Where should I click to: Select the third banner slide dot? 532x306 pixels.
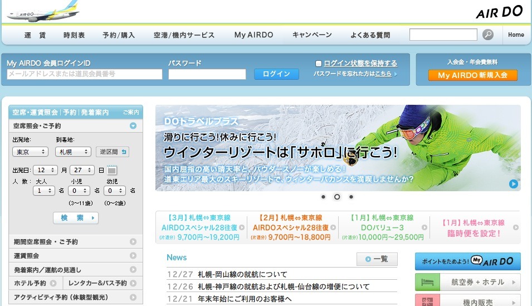[351, 197]
